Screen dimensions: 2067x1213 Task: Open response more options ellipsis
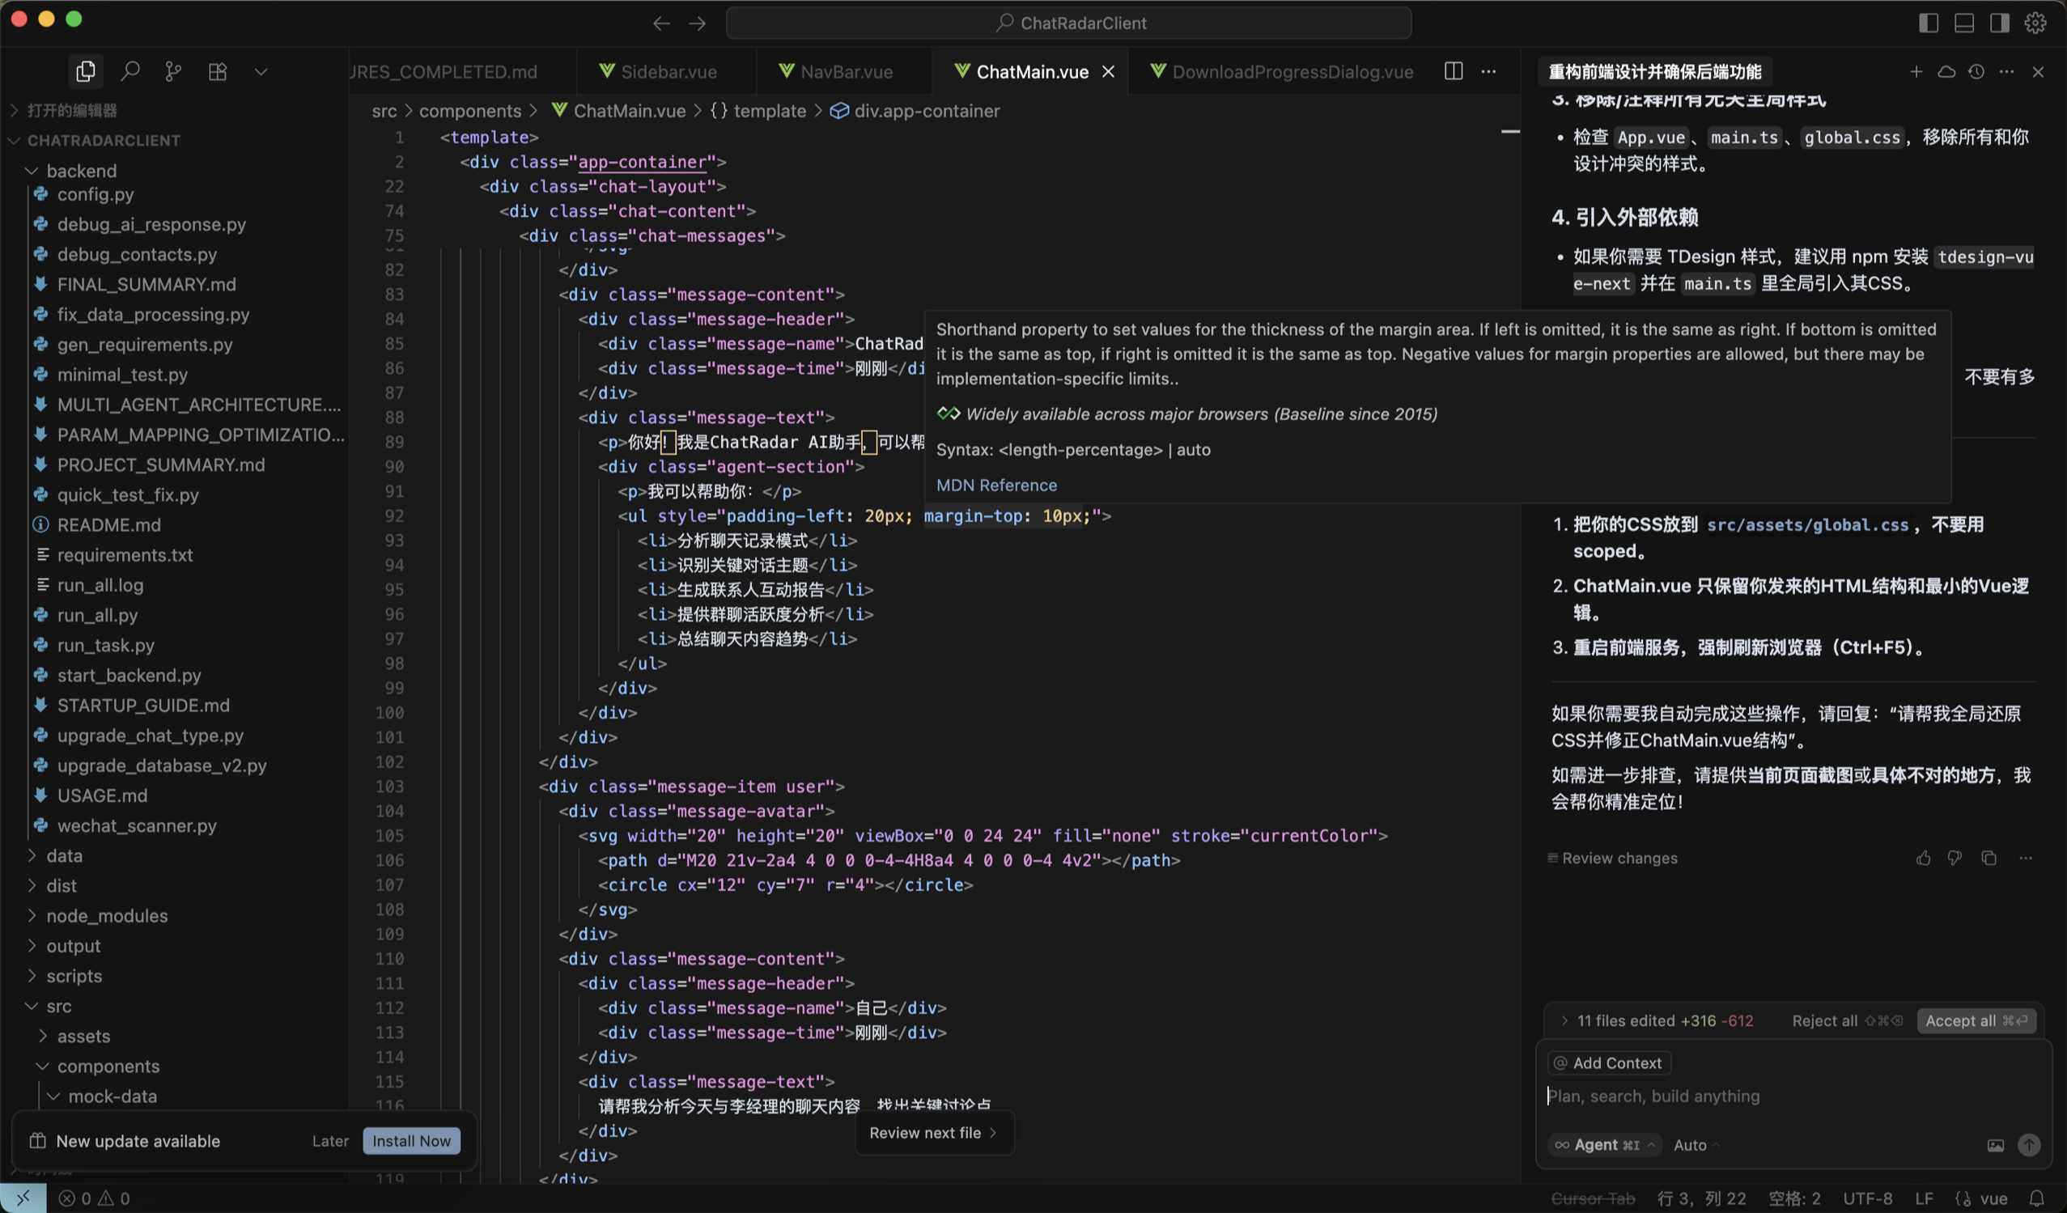(2025, 858)
